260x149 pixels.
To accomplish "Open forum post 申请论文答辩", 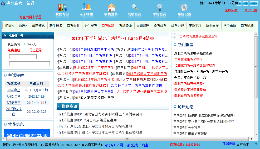I will tap(197, 134).
